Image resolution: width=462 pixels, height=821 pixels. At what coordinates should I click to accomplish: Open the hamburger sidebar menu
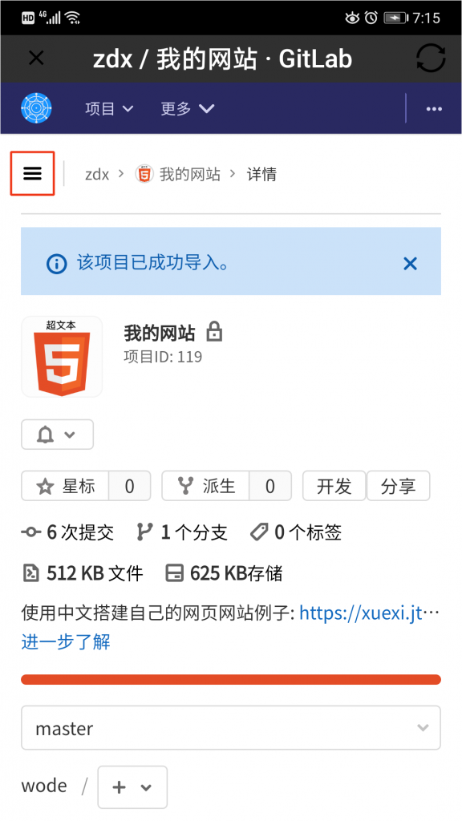click(x=32, y=173)
